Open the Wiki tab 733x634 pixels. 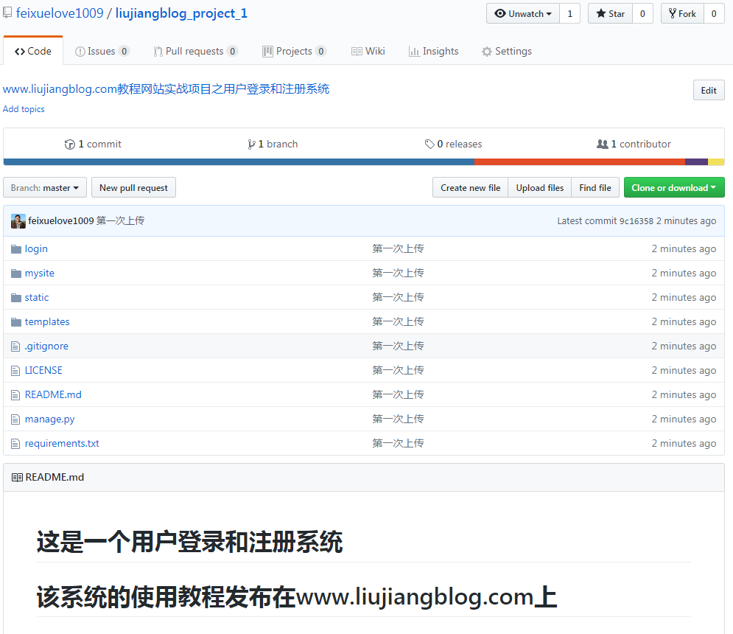click(368, 51)
